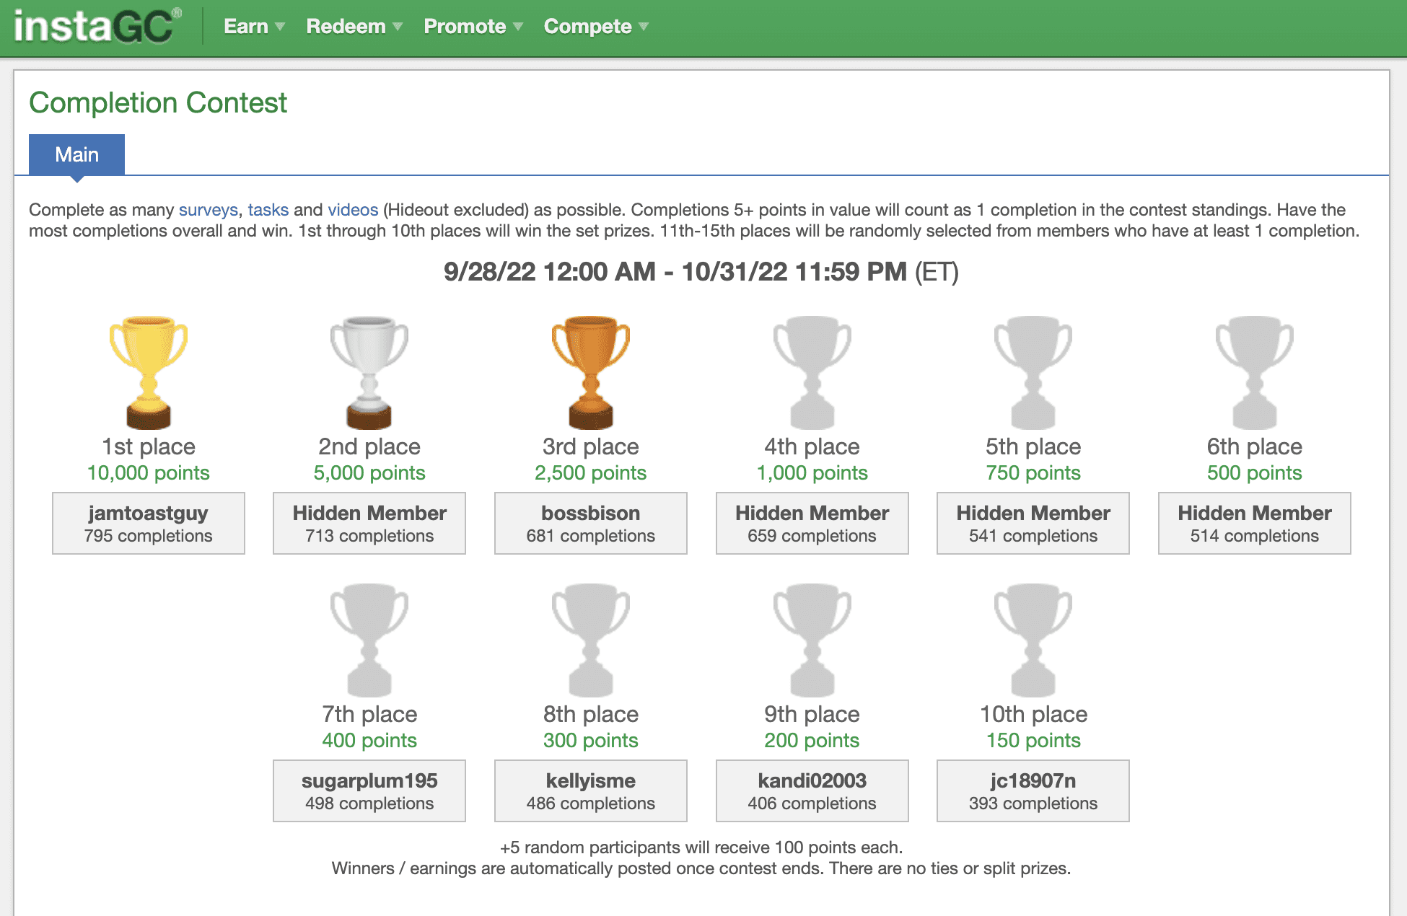Click the instaGC logo

[97, 27]
